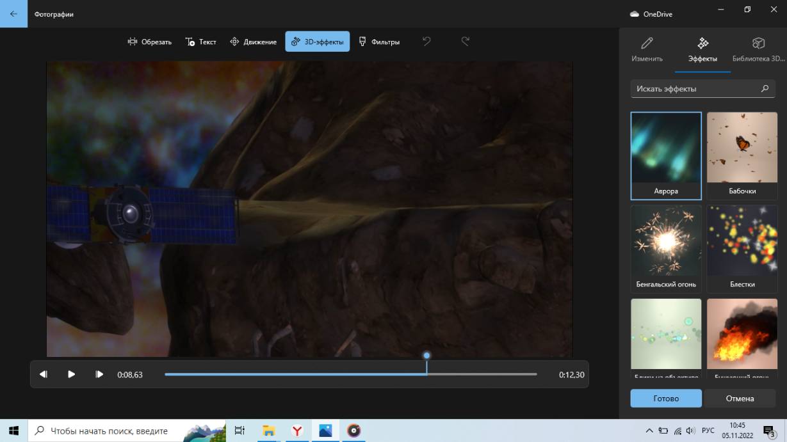Viewport: 787px width, 442px height.
Task: Play the video preview
Action: coord(71,374)
